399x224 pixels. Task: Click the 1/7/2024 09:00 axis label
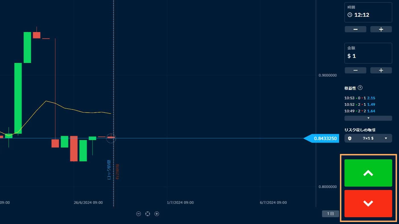click(x=180, y=203)
